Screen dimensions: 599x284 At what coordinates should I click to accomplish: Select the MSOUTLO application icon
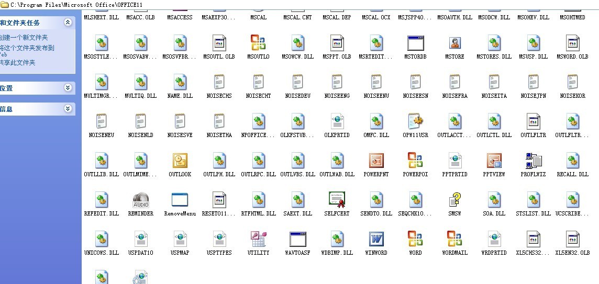[258, 42]
